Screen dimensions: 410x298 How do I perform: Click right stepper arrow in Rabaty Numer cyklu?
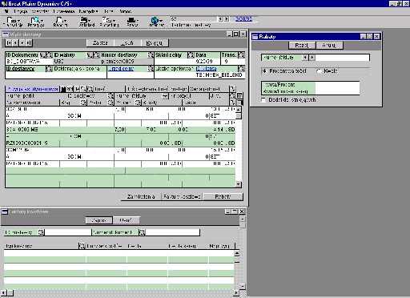(312, 58)
